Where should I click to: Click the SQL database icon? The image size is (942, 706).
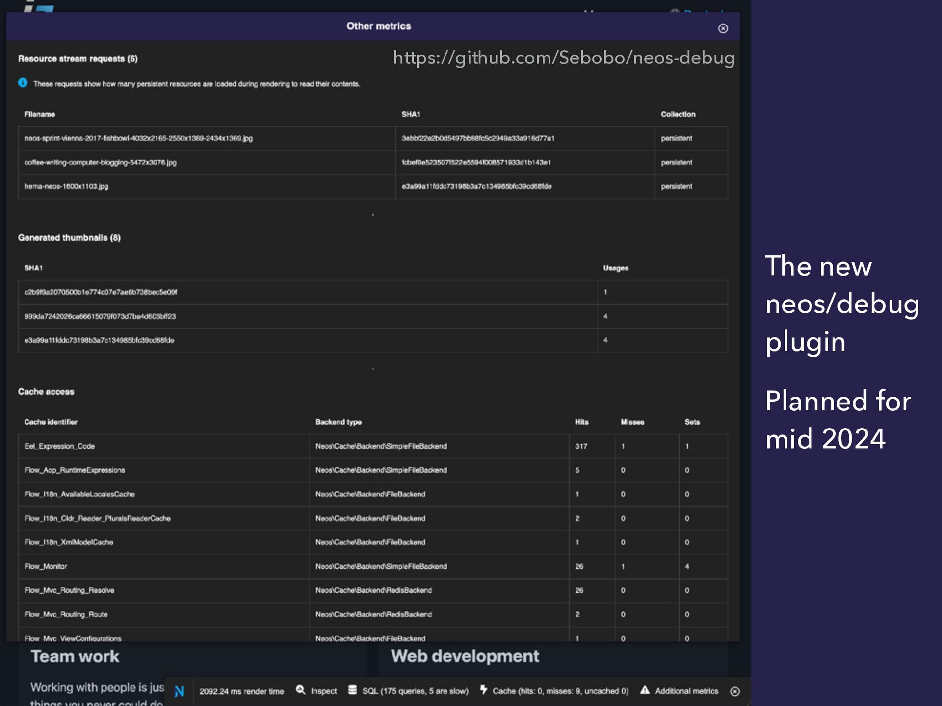(352, 690)
